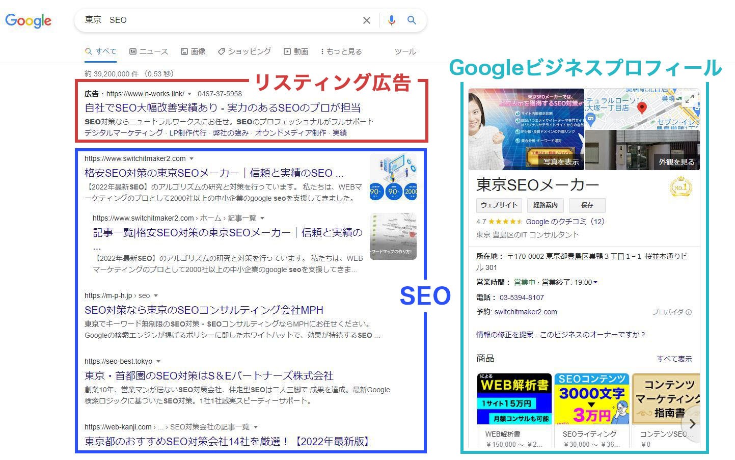Viewport: 735px width, 460px height.
Task: Open dropdown arrow next to n-works.link ad URL
Action: (189, 94)
